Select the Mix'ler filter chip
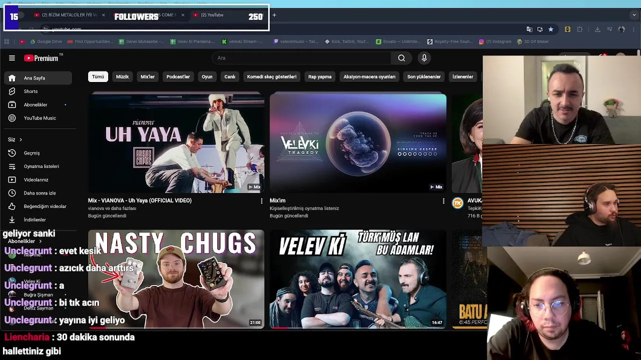This screenshot has height=360, width=641. click(x=148, y=76)
